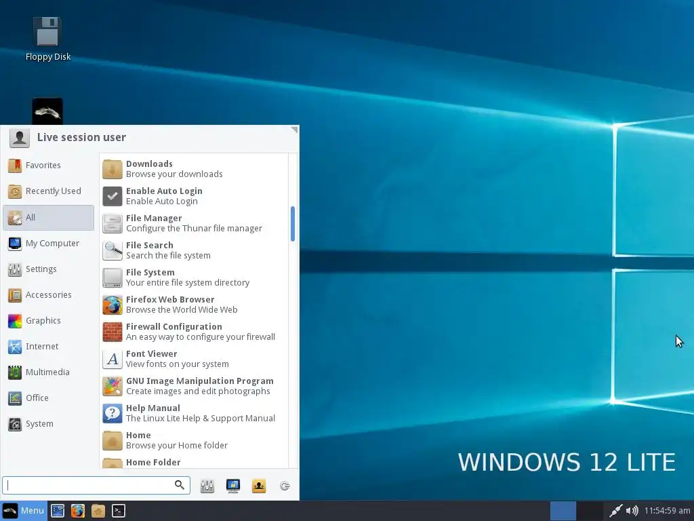The image size is (694, 521).
Task: Focus the menu search input field
Action: 96,486
